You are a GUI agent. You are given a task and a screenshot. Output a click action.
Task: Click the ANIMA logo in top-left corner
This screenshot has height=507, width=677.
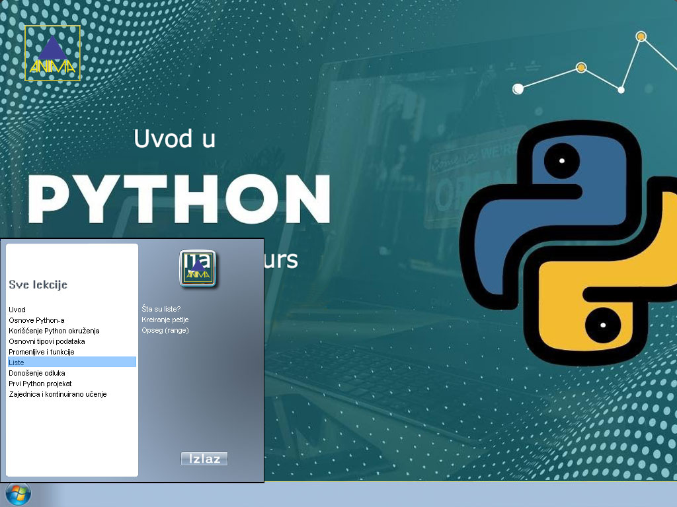(53, 53)
